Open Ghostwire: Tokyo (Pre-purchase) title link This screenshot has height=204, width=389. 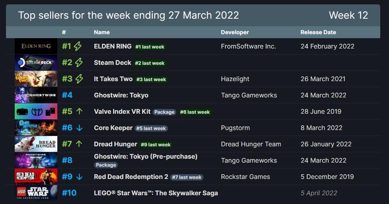click(x=146, y=156)
